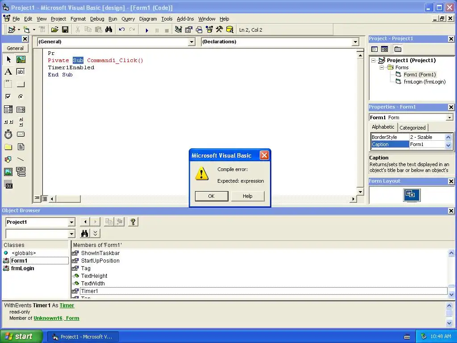The height and width of the screenshot is (343, 457).
Task: Select the Pointer tool in toolbox
Action: tap(8, 59)
